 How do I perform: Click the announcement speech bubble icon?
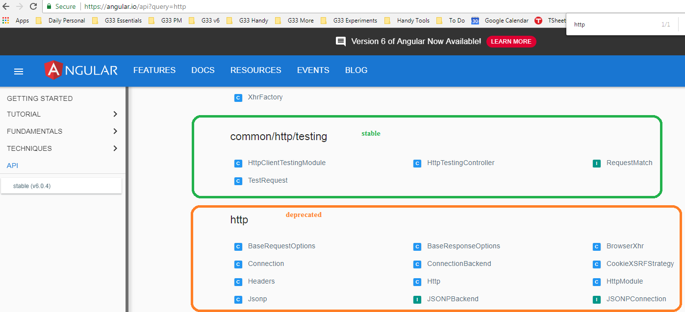(x=341, y=41)
